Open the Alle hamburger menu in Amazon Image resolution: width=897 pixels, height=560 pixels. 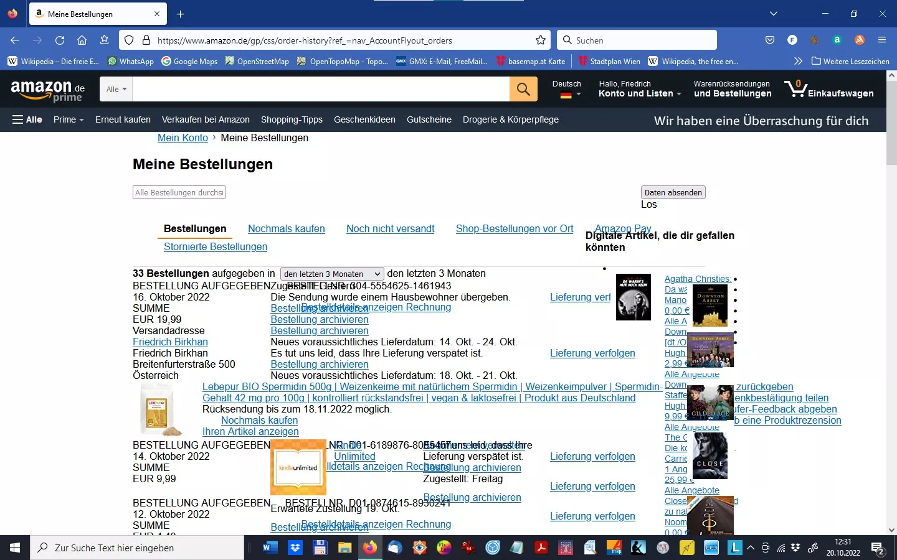[27, 119]
